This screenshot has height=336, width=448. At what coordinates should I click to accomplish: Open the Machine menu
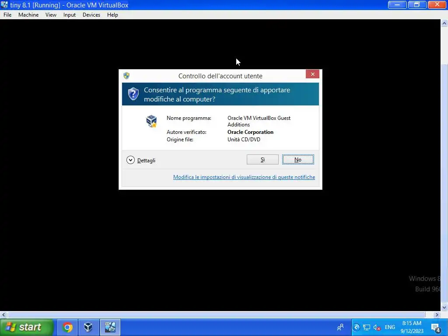tap(28, 15)
